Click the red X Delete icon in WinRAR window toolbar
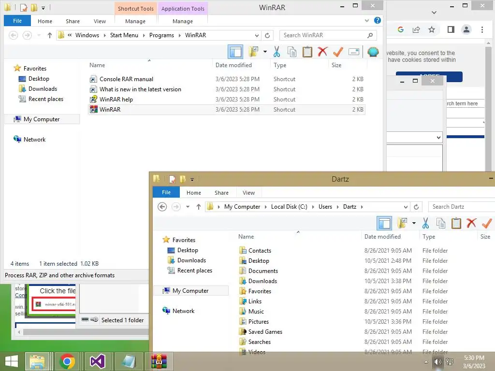495x371 pixels. coord(322,51)
